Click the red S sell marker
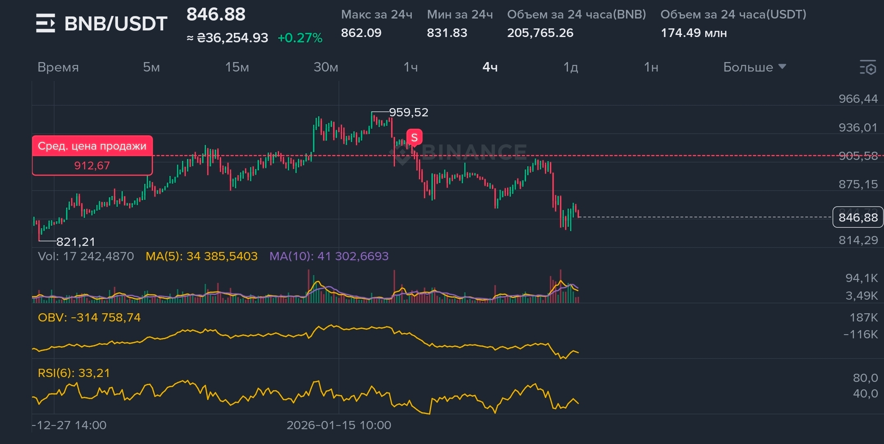This screenshot has height=444, width=884. (x=414, y=137)
